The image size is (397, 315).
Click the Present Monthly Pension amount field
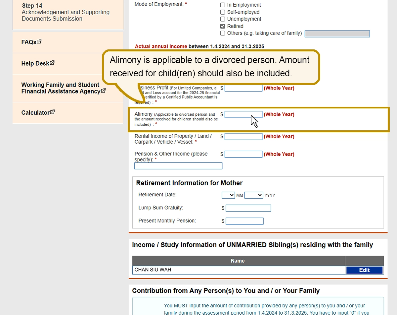point(244,221)
